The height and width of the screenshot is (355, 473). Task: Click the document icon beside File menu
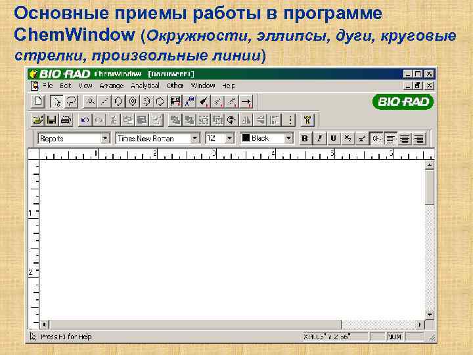point(35,85)
